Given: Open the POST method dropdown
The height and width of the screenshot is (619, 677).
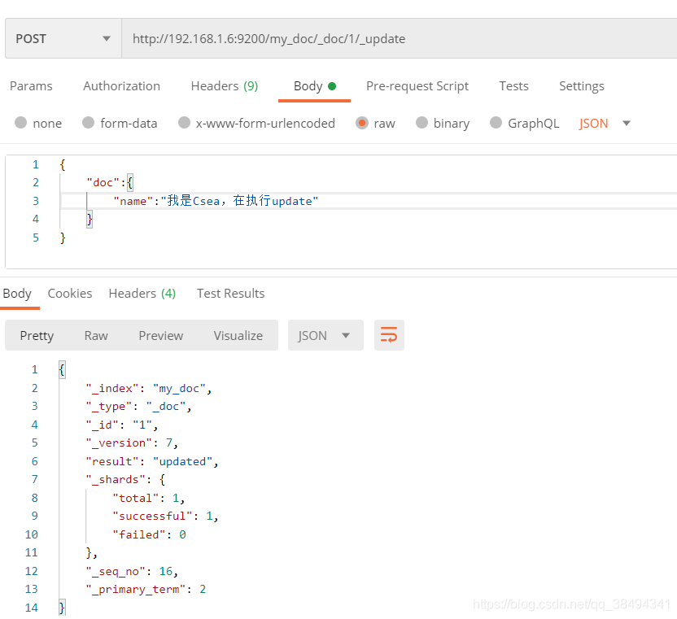Looking at the screenshot, I should [x=63, y=39].
